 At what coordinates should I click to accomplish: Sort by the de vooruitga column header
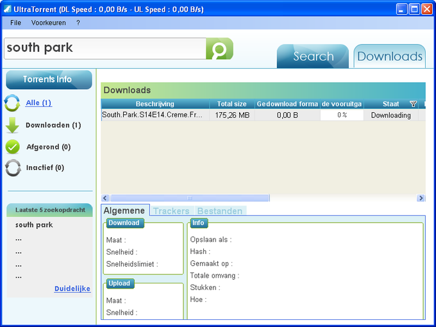pos(342,104)
